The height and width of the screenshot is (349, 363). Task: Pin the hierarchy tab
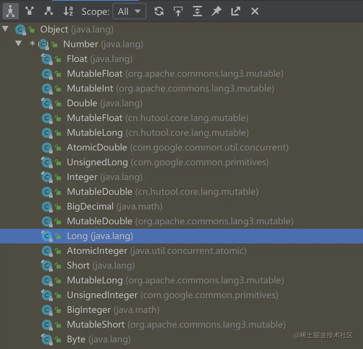pyautogui.click(x=217, y=11)
